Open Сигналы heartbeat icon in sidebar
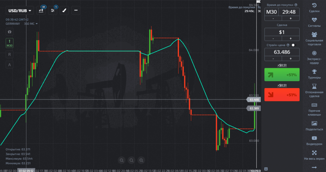326x172 pixels. (314, 22)
